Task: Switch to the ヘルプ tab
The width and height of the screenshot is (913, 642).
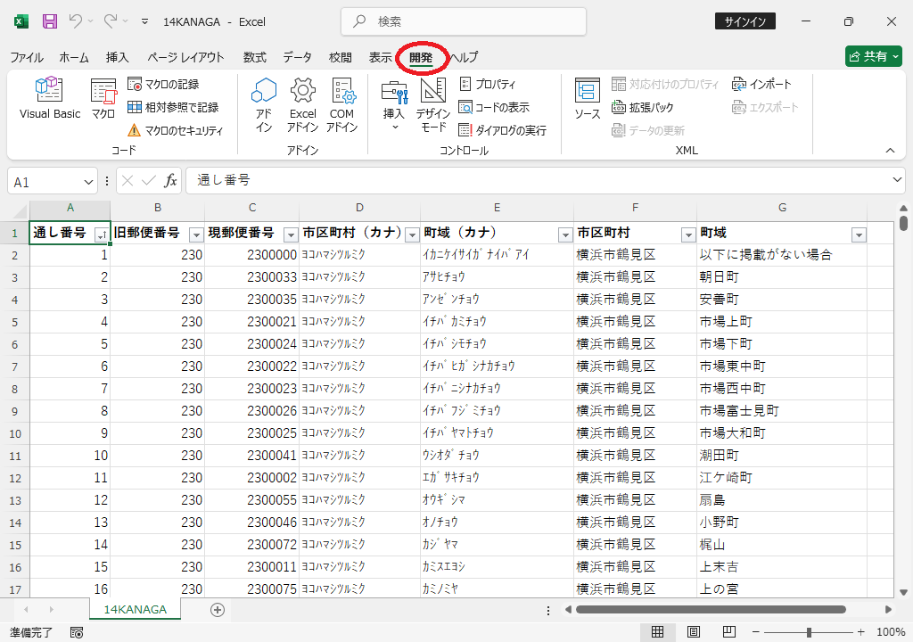Action: tap(465, 57)
